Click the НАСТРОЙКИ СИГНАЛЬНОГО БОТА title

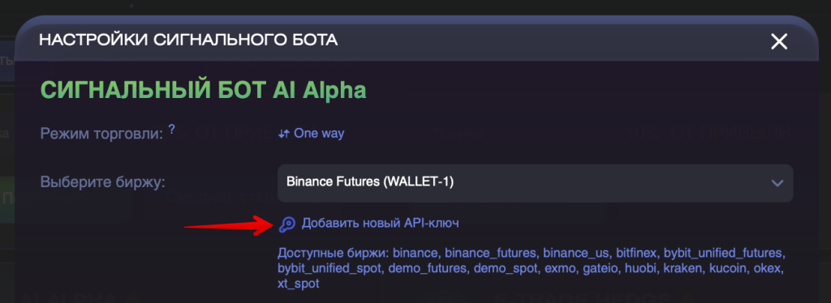click(188, 41)
